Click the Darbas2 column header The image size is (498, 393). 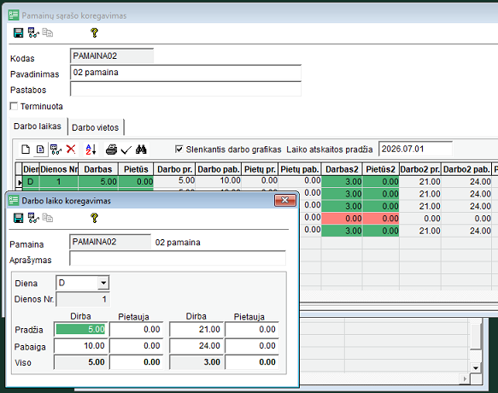342,169
